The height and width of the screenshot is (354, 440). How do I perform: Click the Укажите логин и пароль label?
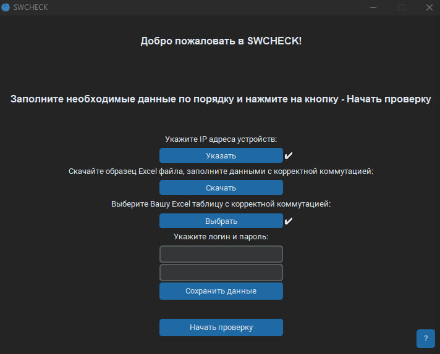[x=221, y=236]
